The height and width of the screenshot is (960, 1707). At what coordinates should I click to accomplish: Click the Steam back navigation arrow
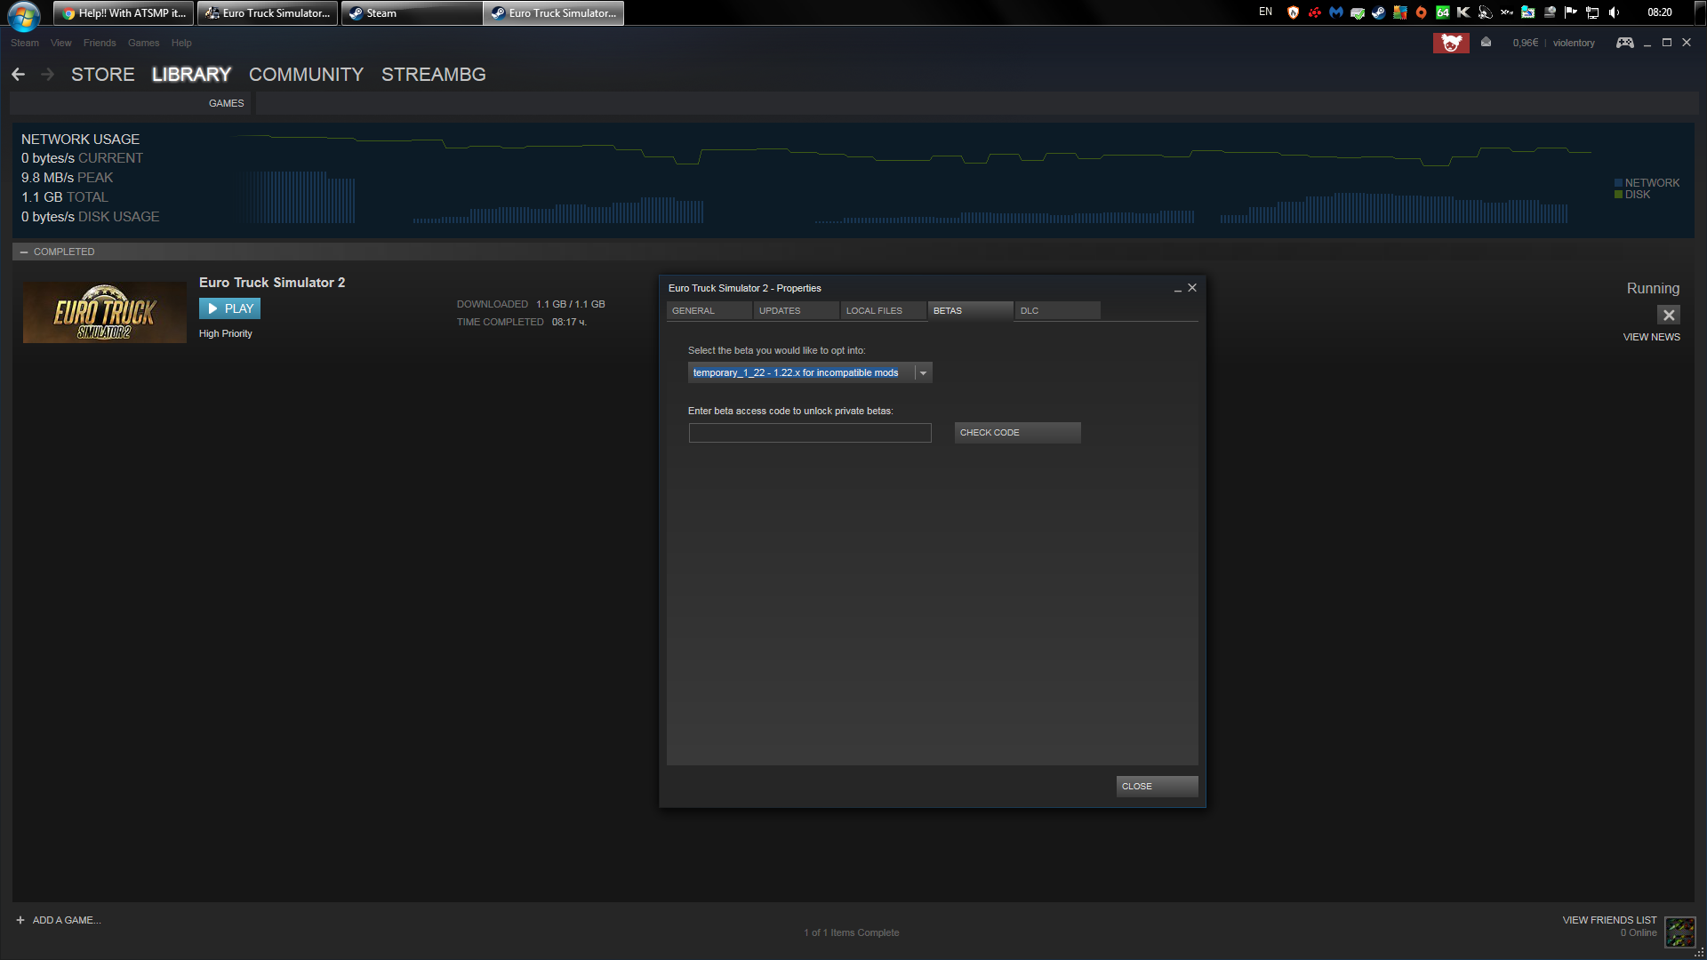pos(18,73)
